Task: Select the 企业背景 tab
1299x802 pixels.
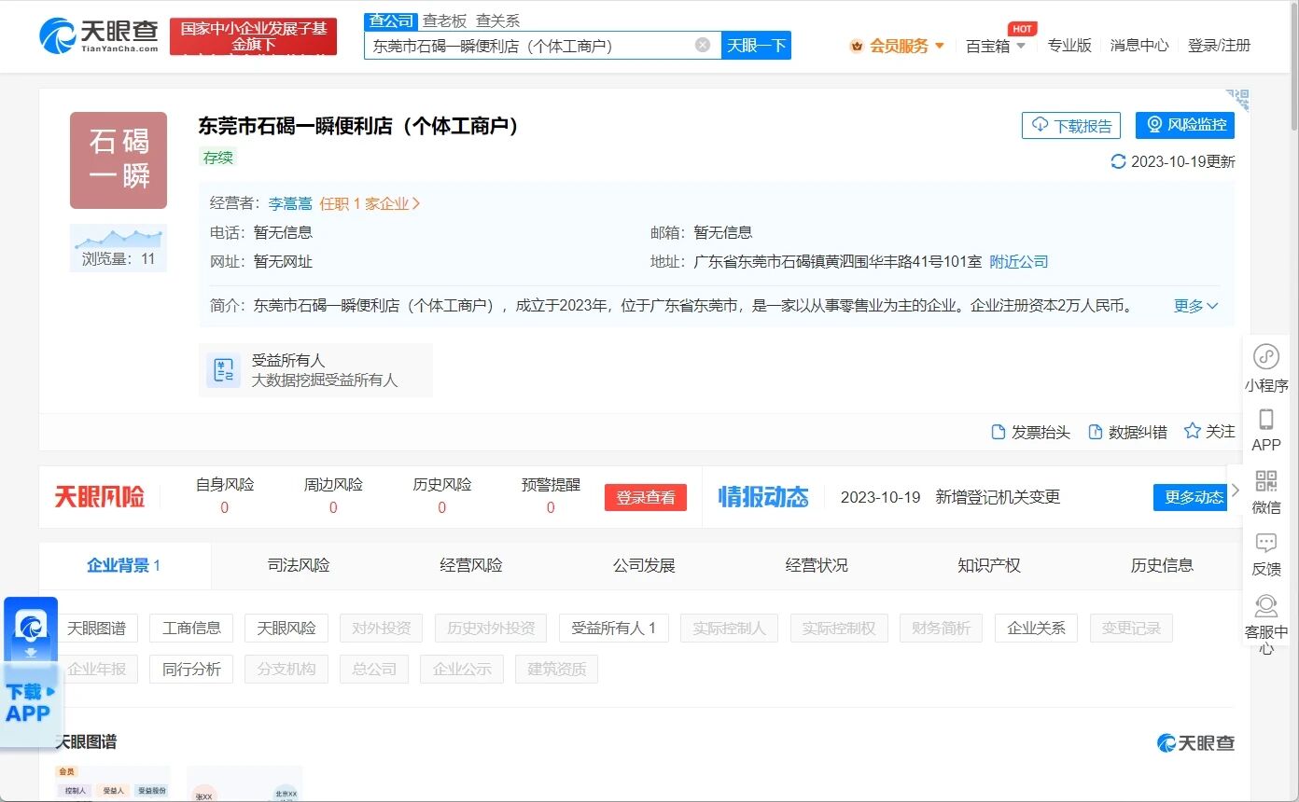Action: 124,565
